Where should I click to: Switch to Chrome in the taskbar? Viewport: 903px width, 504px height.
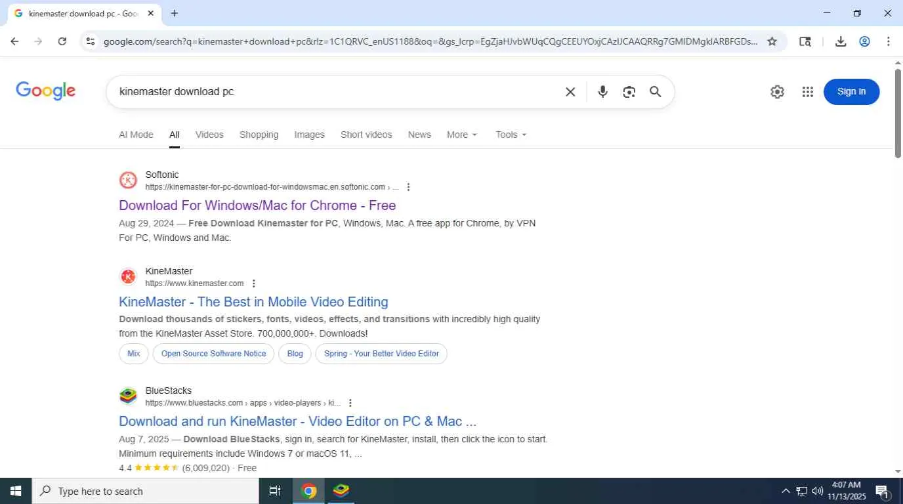pos(308,491)
